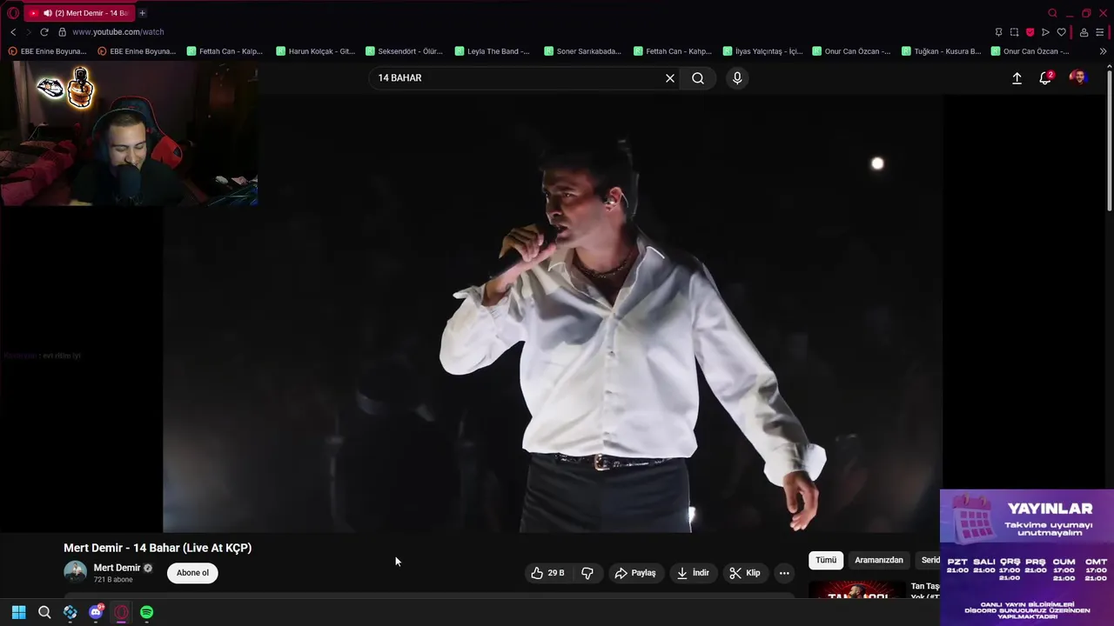Open the account avatar menu
The image size is (1114, 626).
coord(1078,78)
